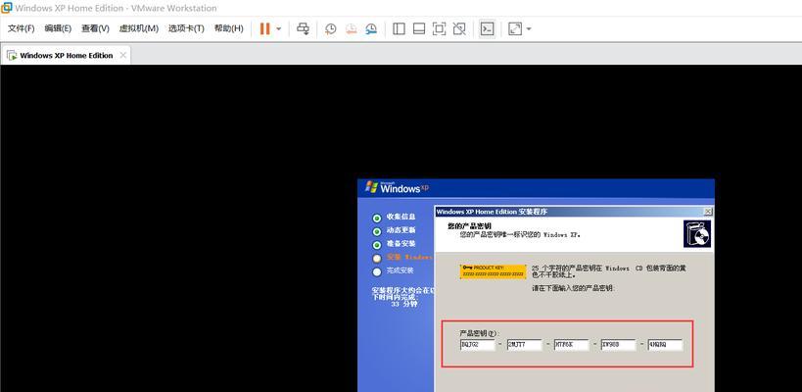This screenshot has height=392, width=802.
Task: Open the 选项卡(T) menu
Action: (186, 28)
